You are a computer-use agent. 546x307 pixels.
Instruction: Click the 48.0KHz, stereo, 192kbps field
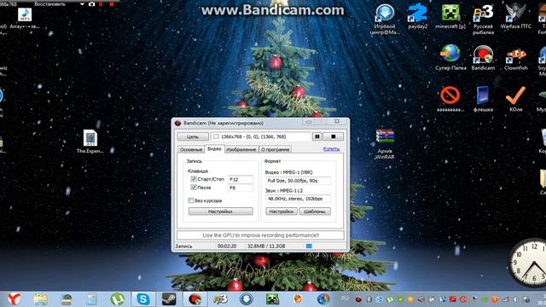(298, 199)
